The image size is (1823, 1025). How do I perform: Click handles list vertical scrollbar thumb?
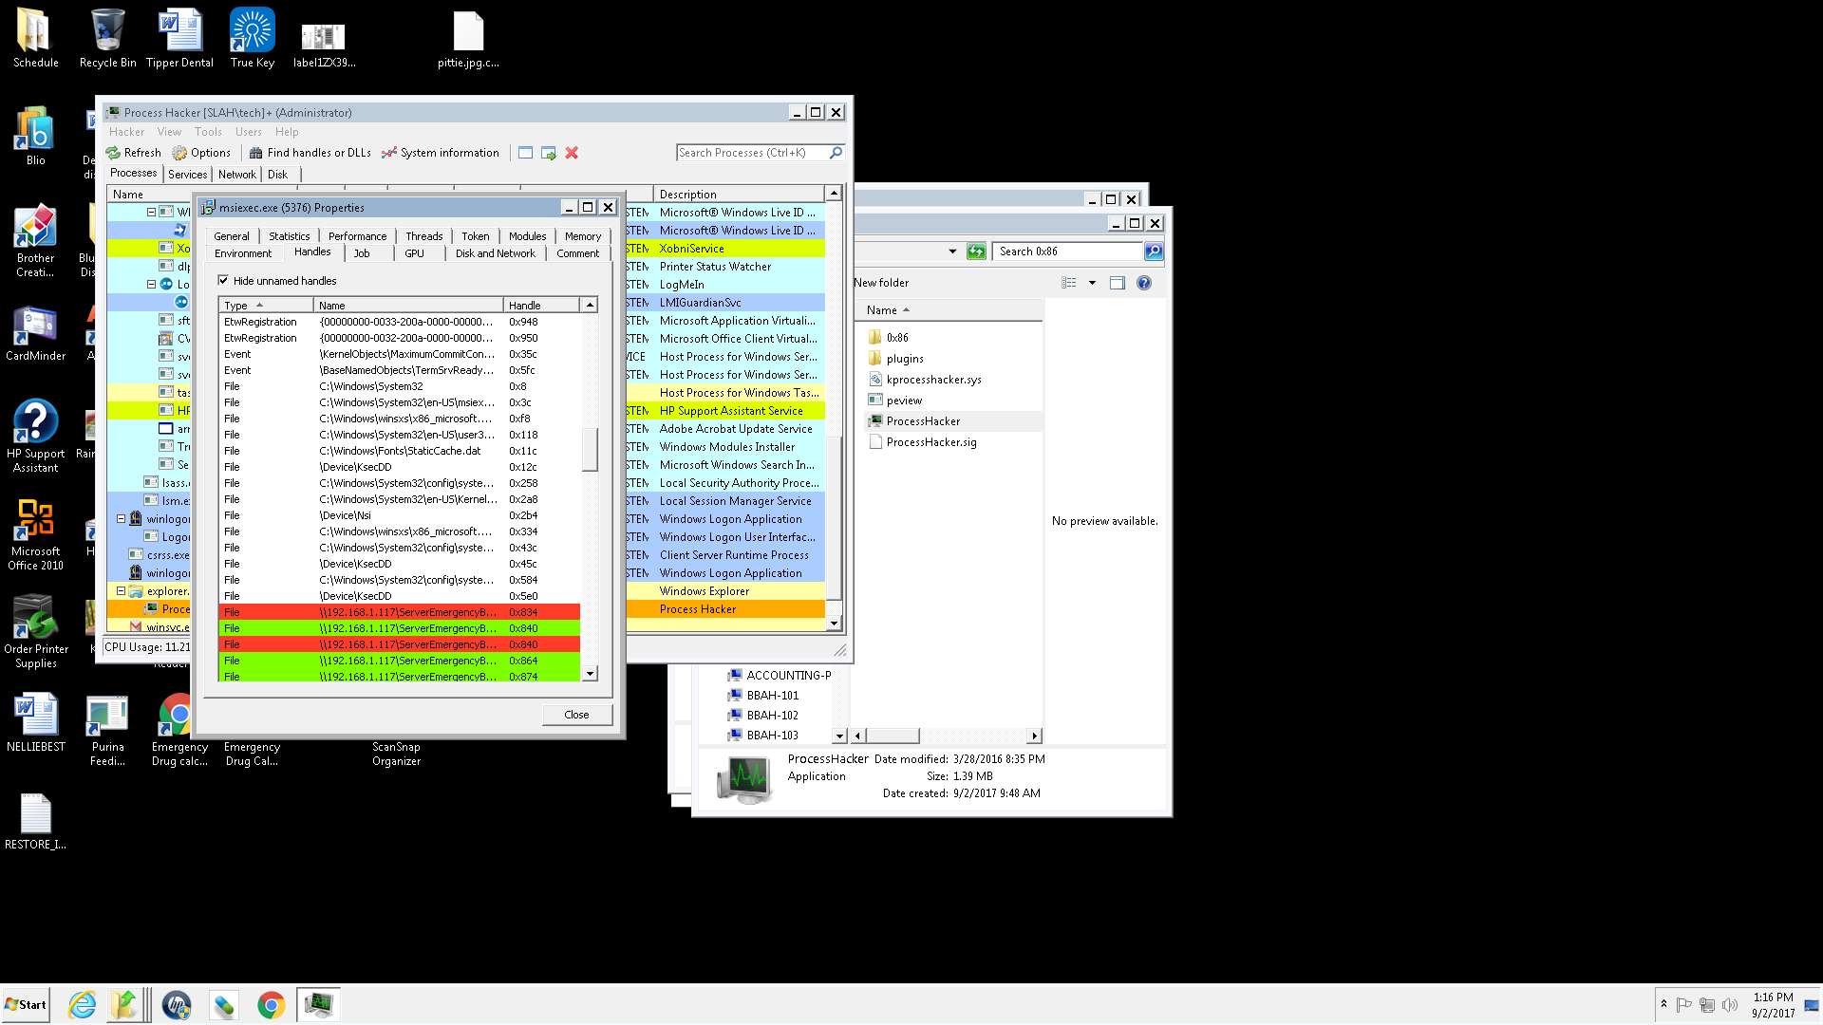click(590, 449)
